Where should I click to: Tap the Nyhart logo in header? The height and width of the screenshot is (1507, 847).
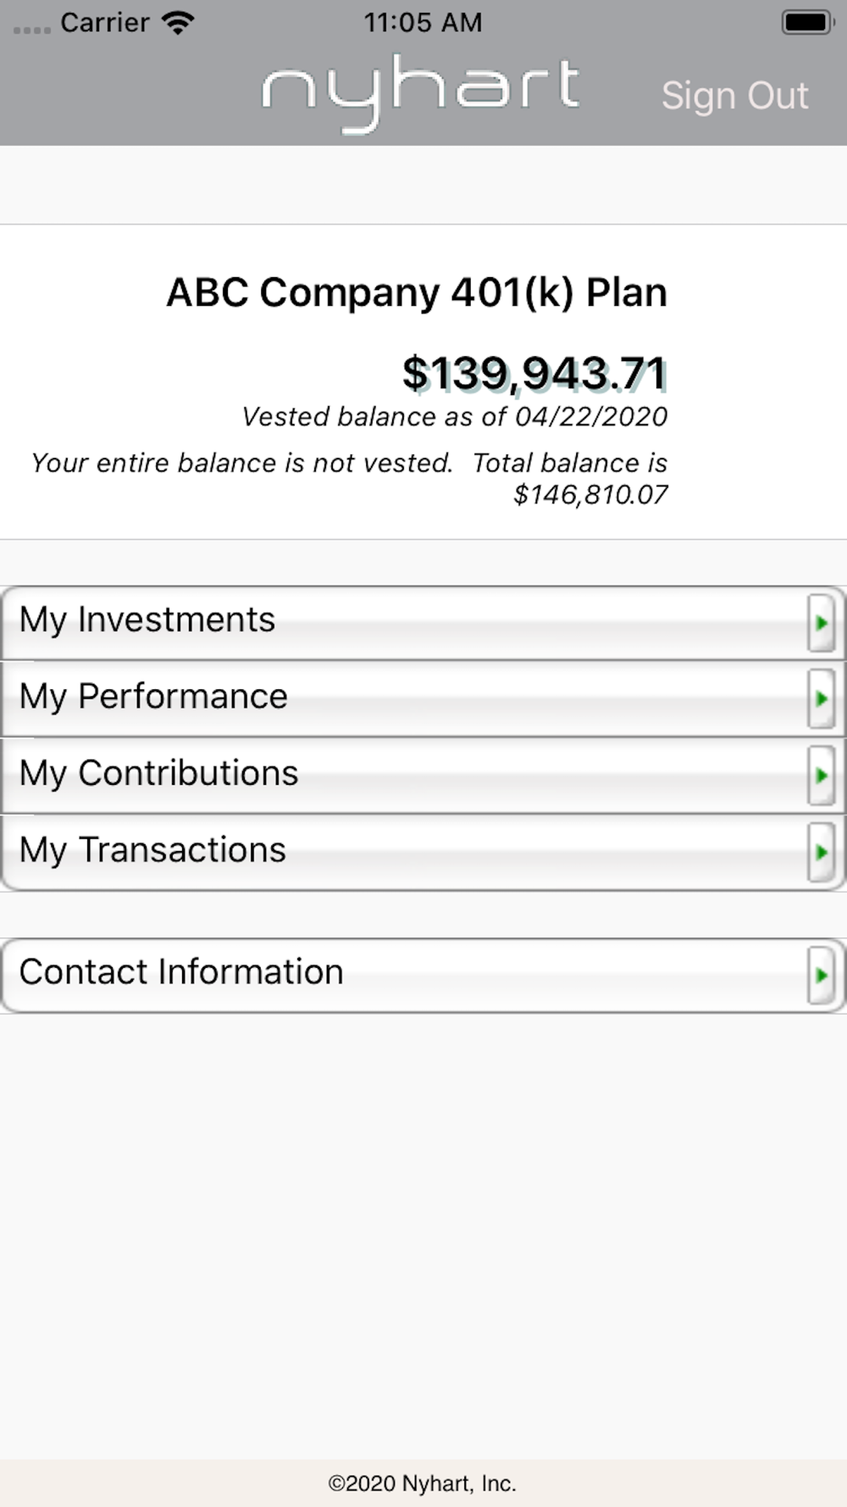(x=421, y=93)
